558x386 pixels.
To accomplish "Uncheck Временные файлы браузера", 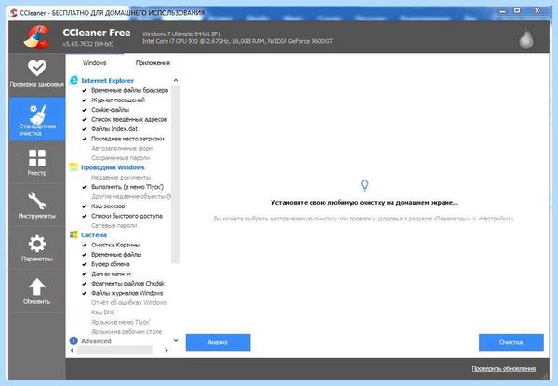I will [85, 90].
